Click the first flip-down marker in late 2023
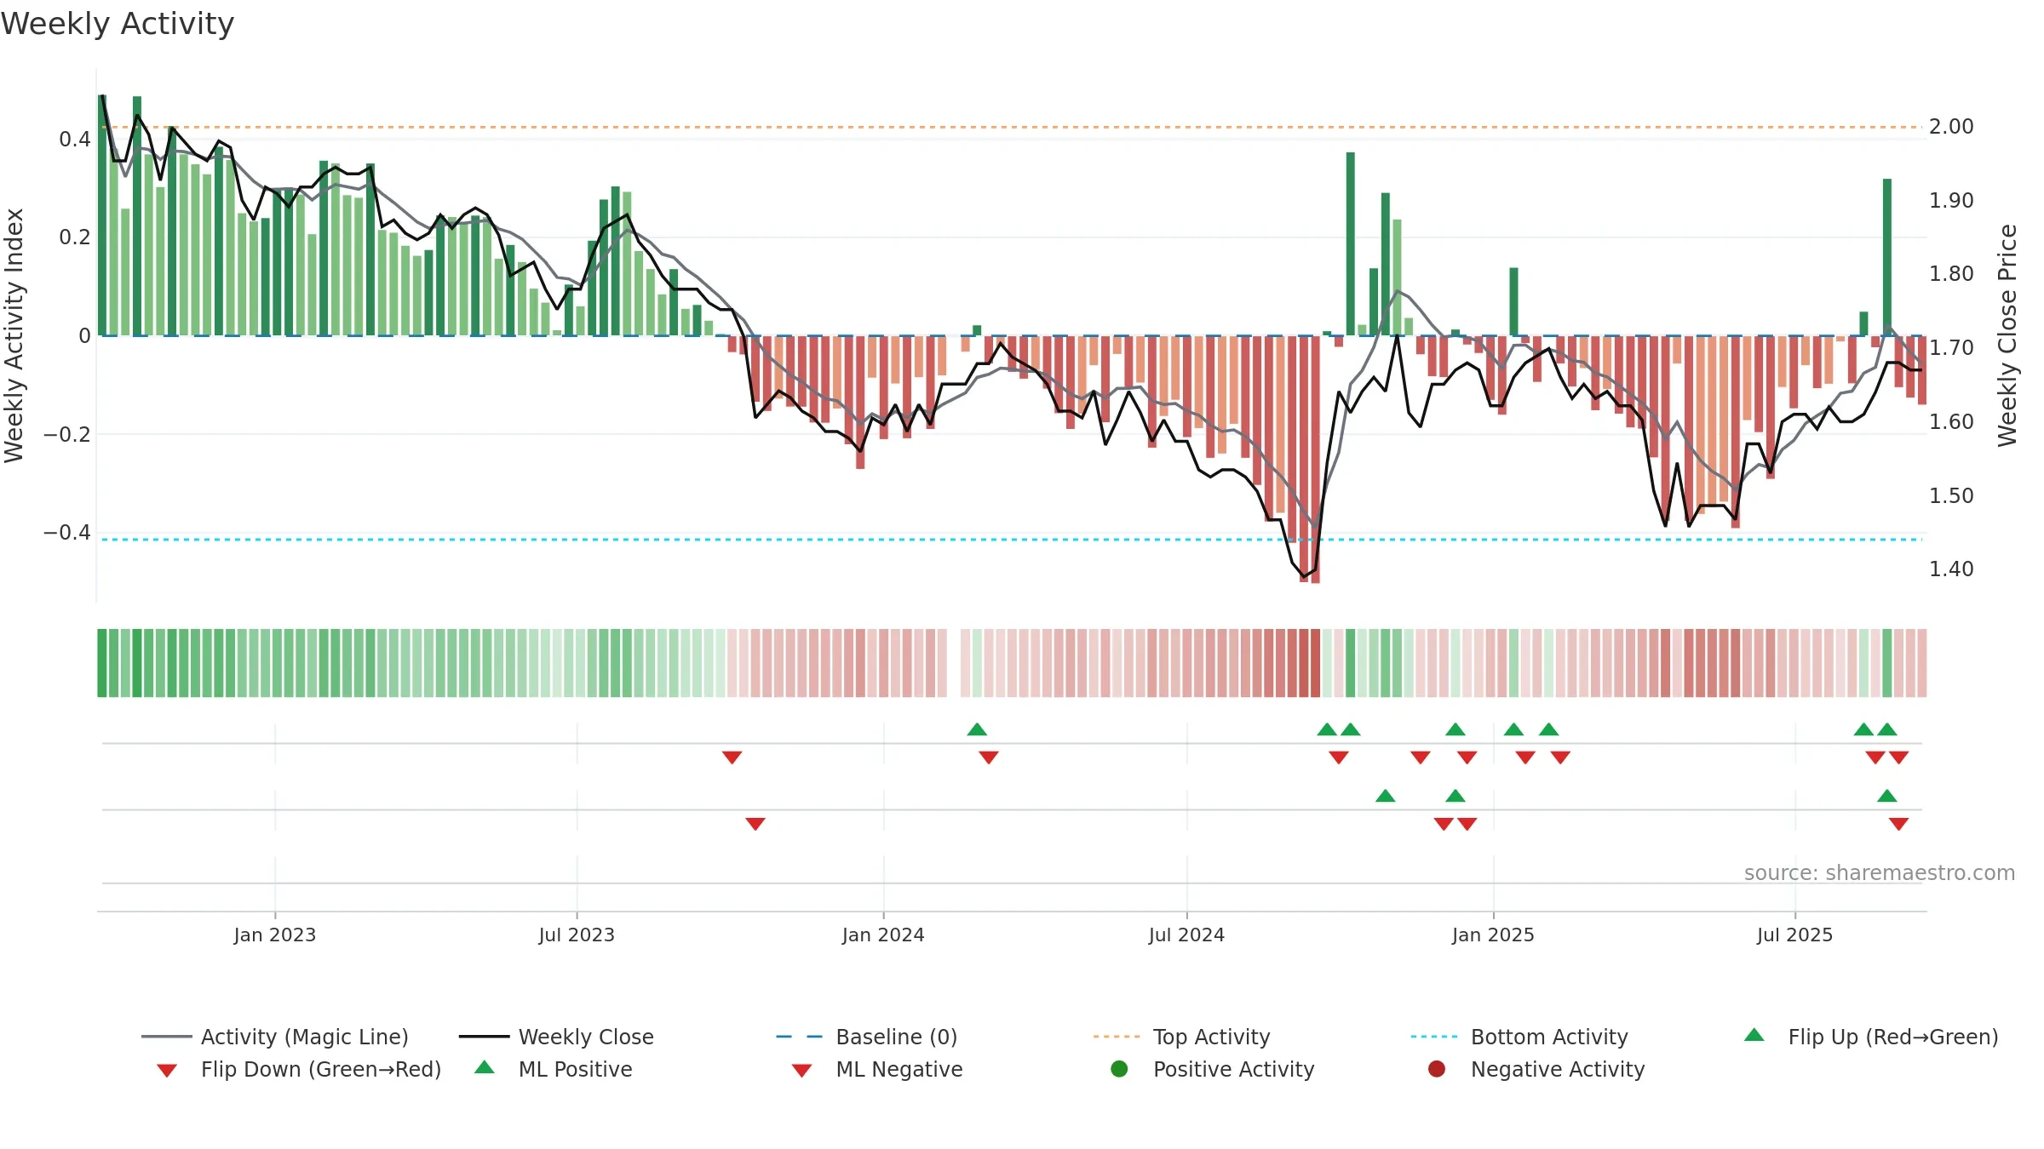The image size is (2044, 1149). (x=732, y=757)
